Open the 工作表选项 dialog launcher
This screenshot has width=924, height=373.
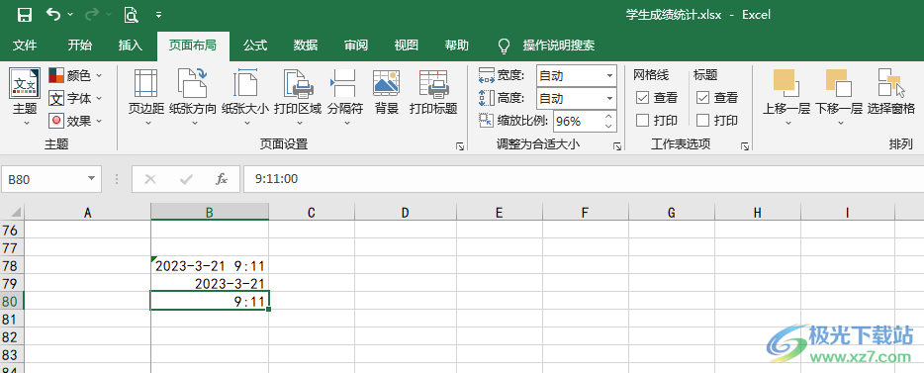(x=745, y=146)
